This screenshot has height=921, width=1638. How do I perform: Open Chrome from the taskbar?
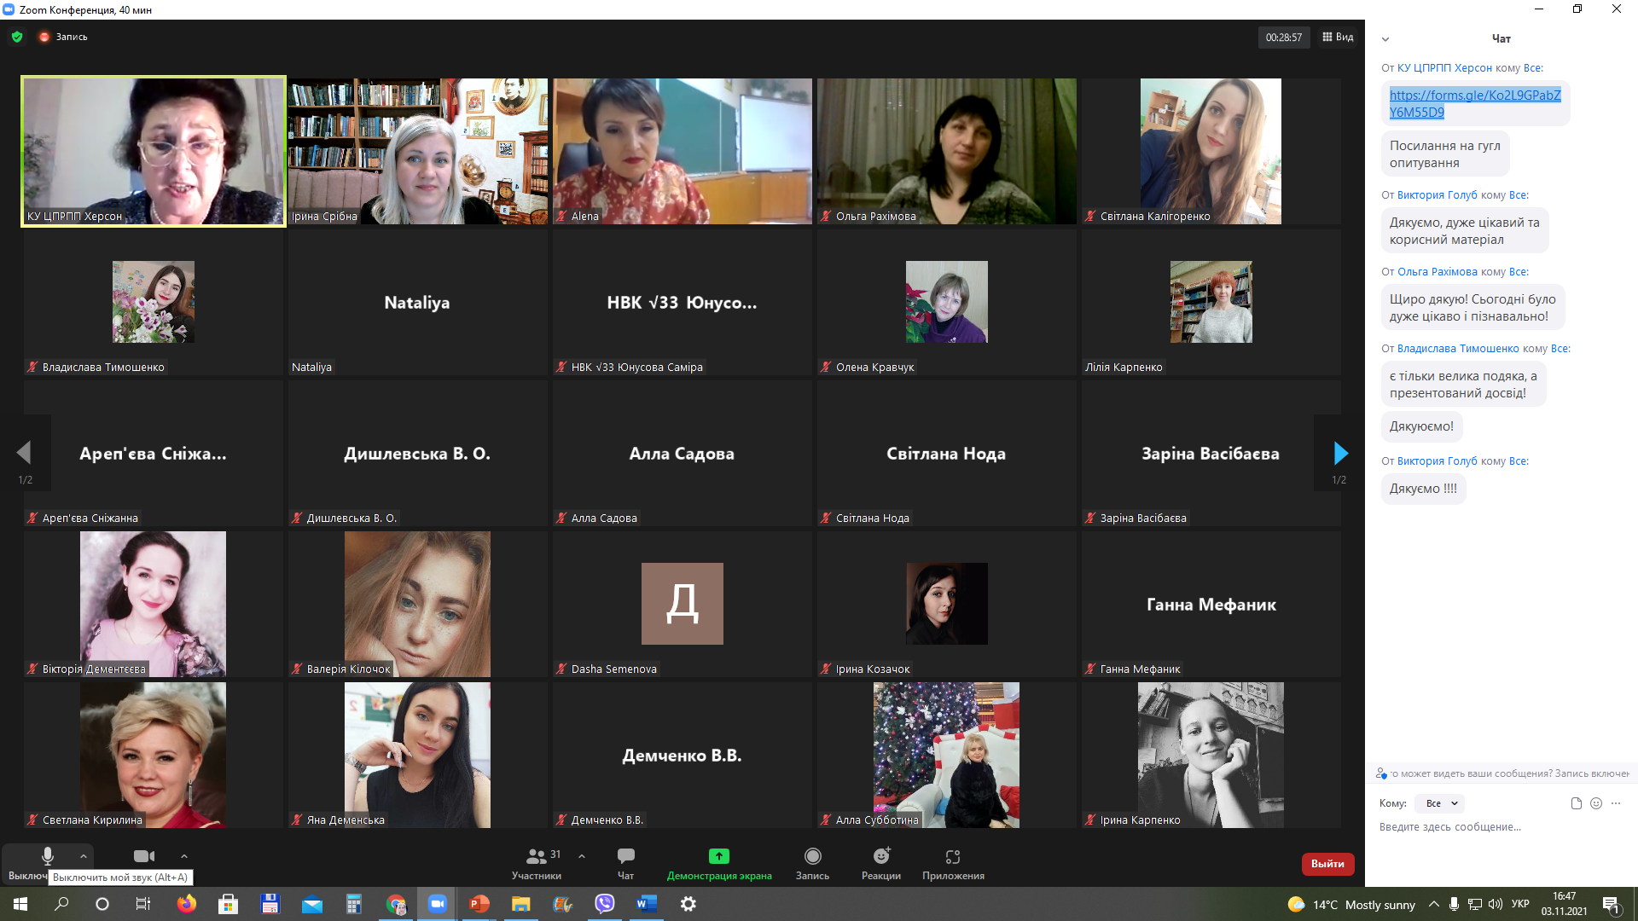pyautogui.click(x=396, y=904)
